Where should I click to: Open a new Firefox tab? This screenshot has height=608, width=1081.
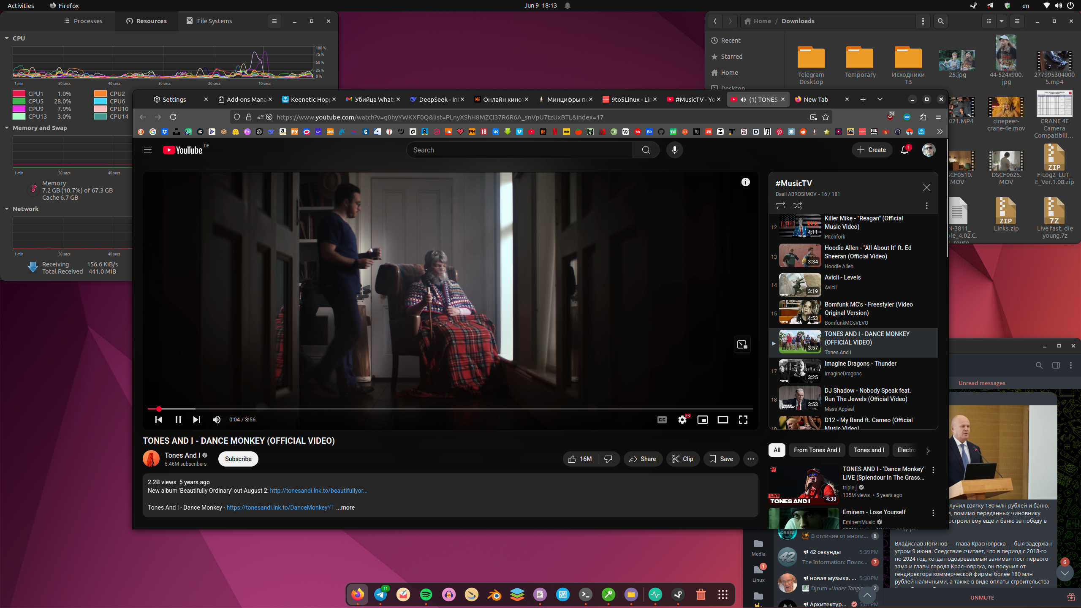click(x=863, y=99)
